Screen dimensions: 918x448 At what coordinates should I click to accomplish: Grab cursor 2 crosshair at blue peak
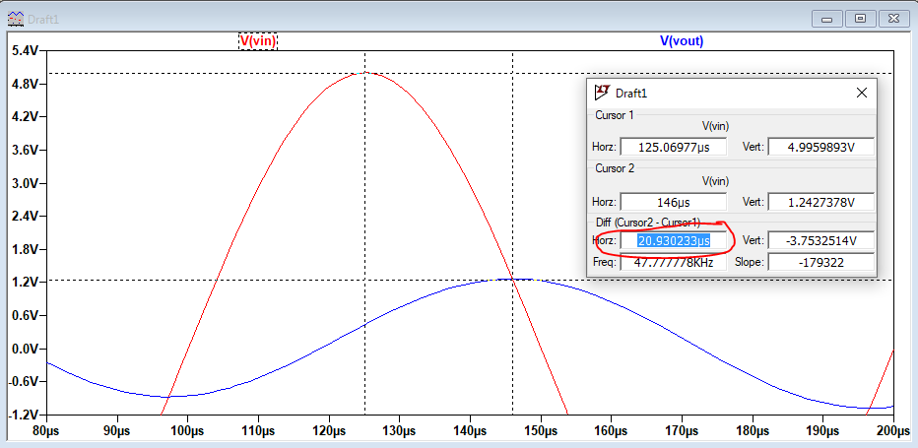512,280
